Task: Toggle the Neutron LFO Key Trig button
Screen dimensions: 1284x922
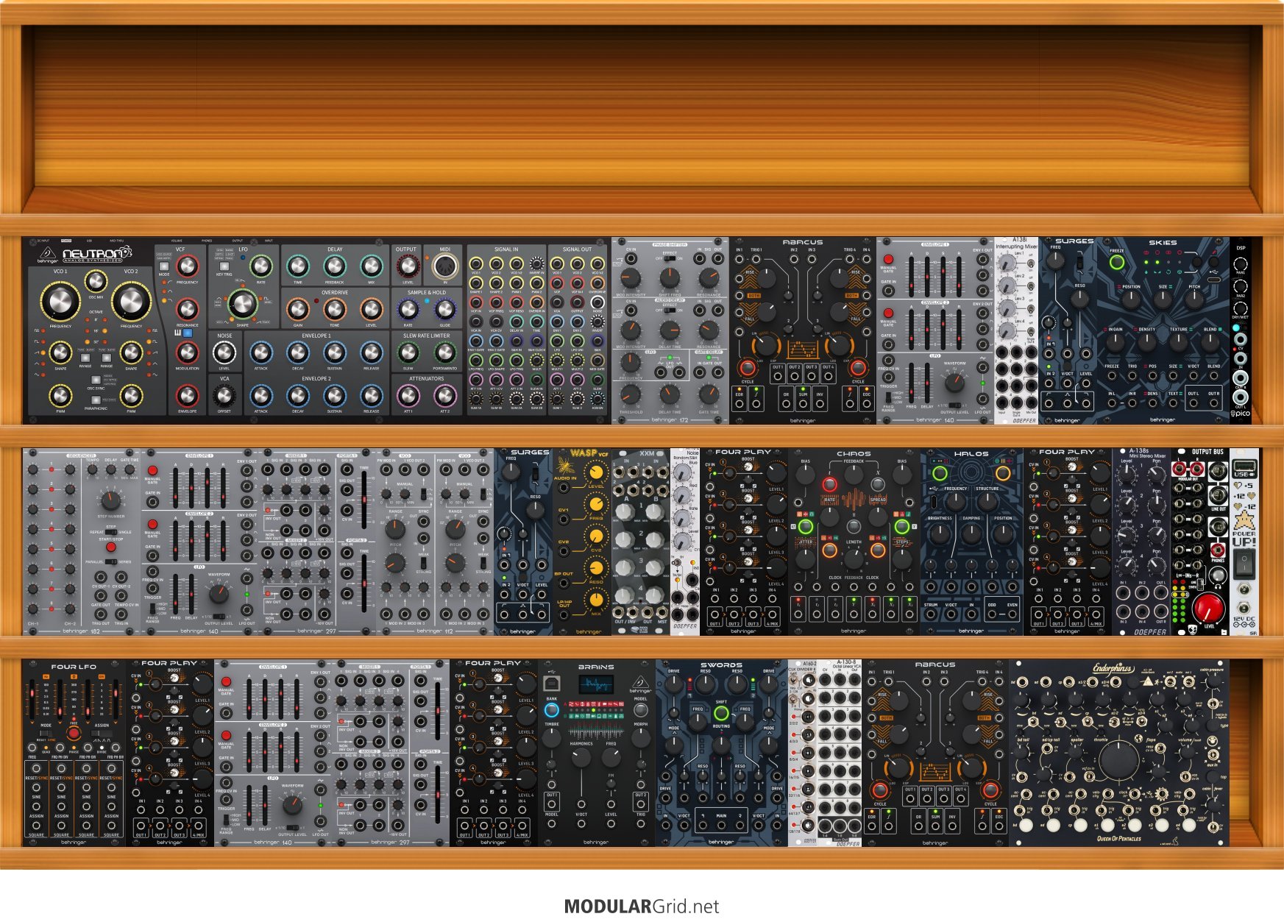Action: [224, 266]
